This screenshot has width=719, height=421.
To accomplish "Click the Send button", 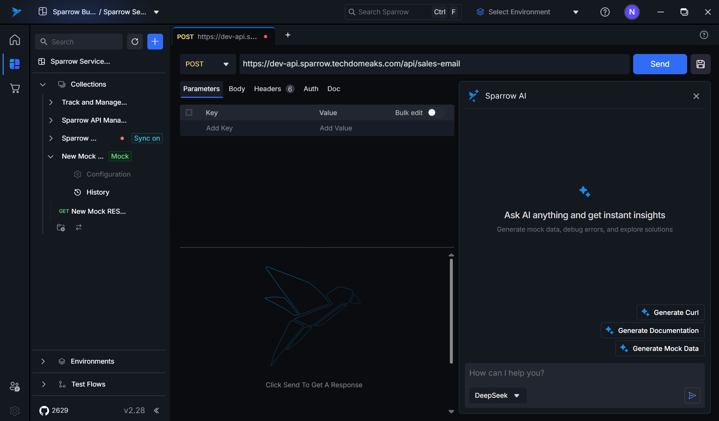I will [660, 64].
